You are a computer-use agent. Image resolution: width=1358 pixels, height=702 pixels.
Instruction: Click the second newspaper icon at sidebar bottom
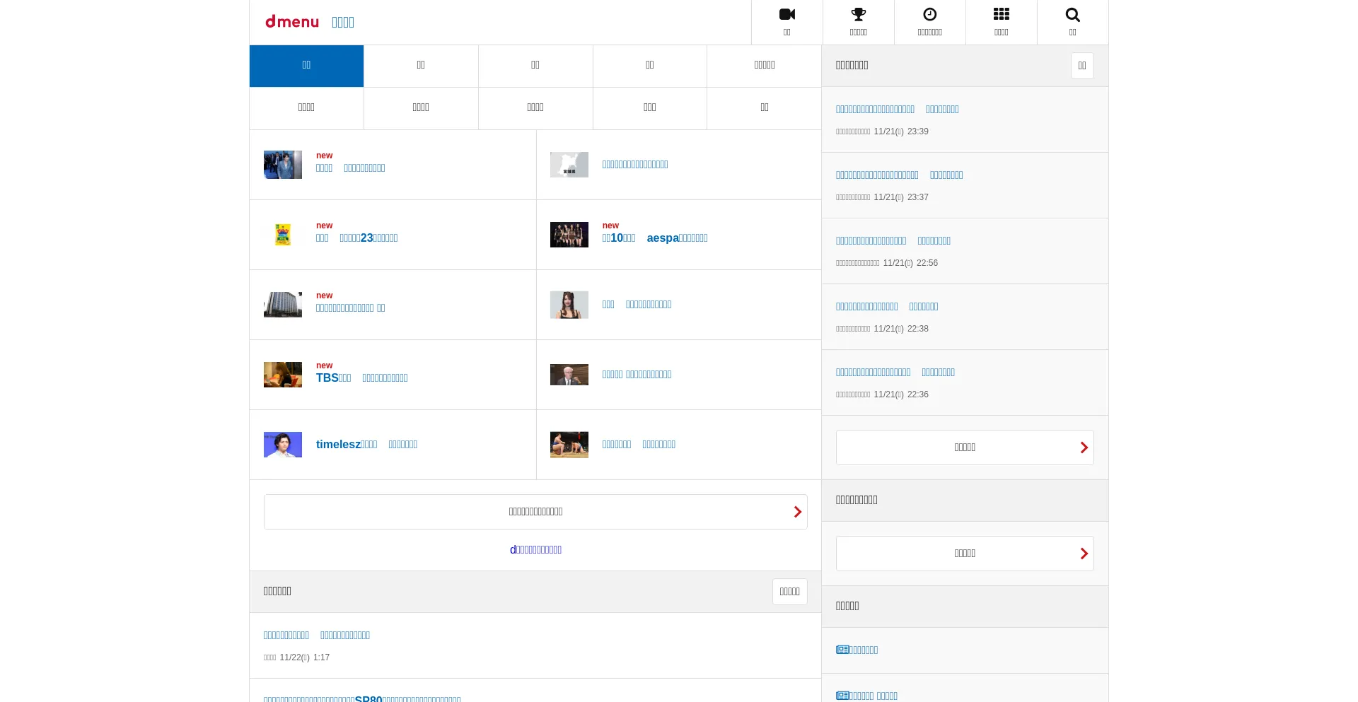pos(842,696)
